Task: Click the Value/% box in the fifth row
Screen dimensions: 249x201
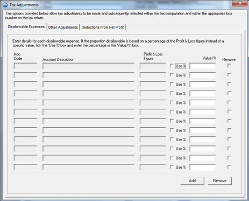Action: (203, 103)
